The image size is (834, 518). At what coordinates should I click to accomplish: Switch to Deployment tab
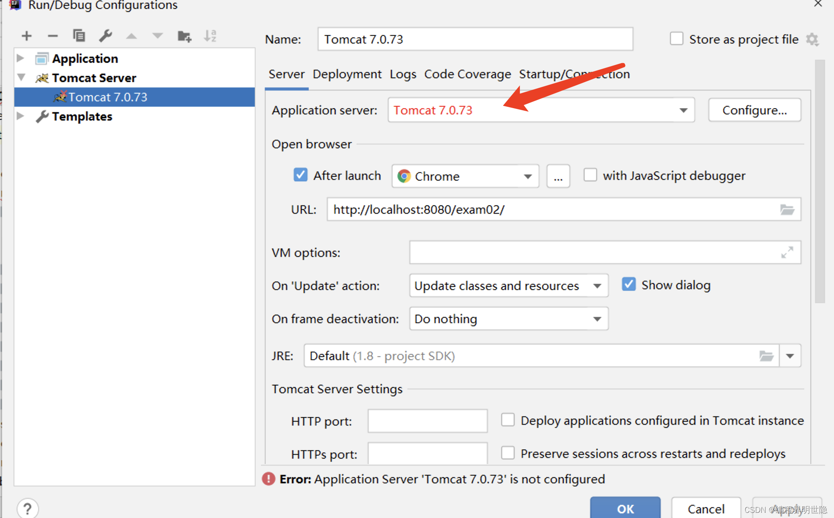pos(347,74)
